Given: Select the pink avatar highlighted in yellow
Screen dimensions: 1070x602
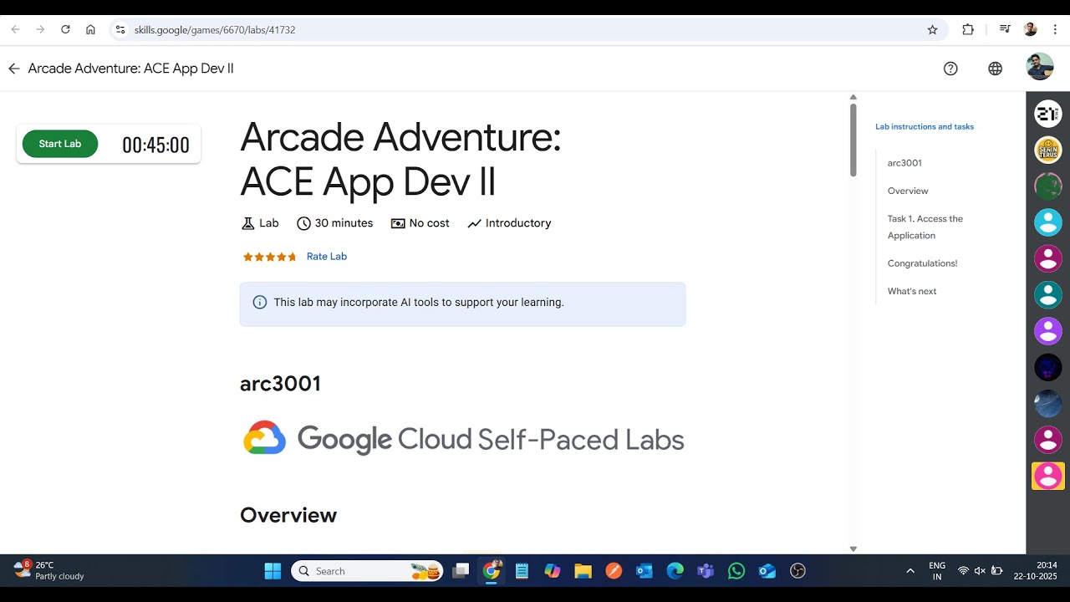Looking at the screenshot, I should click(x=1048, y=476).
